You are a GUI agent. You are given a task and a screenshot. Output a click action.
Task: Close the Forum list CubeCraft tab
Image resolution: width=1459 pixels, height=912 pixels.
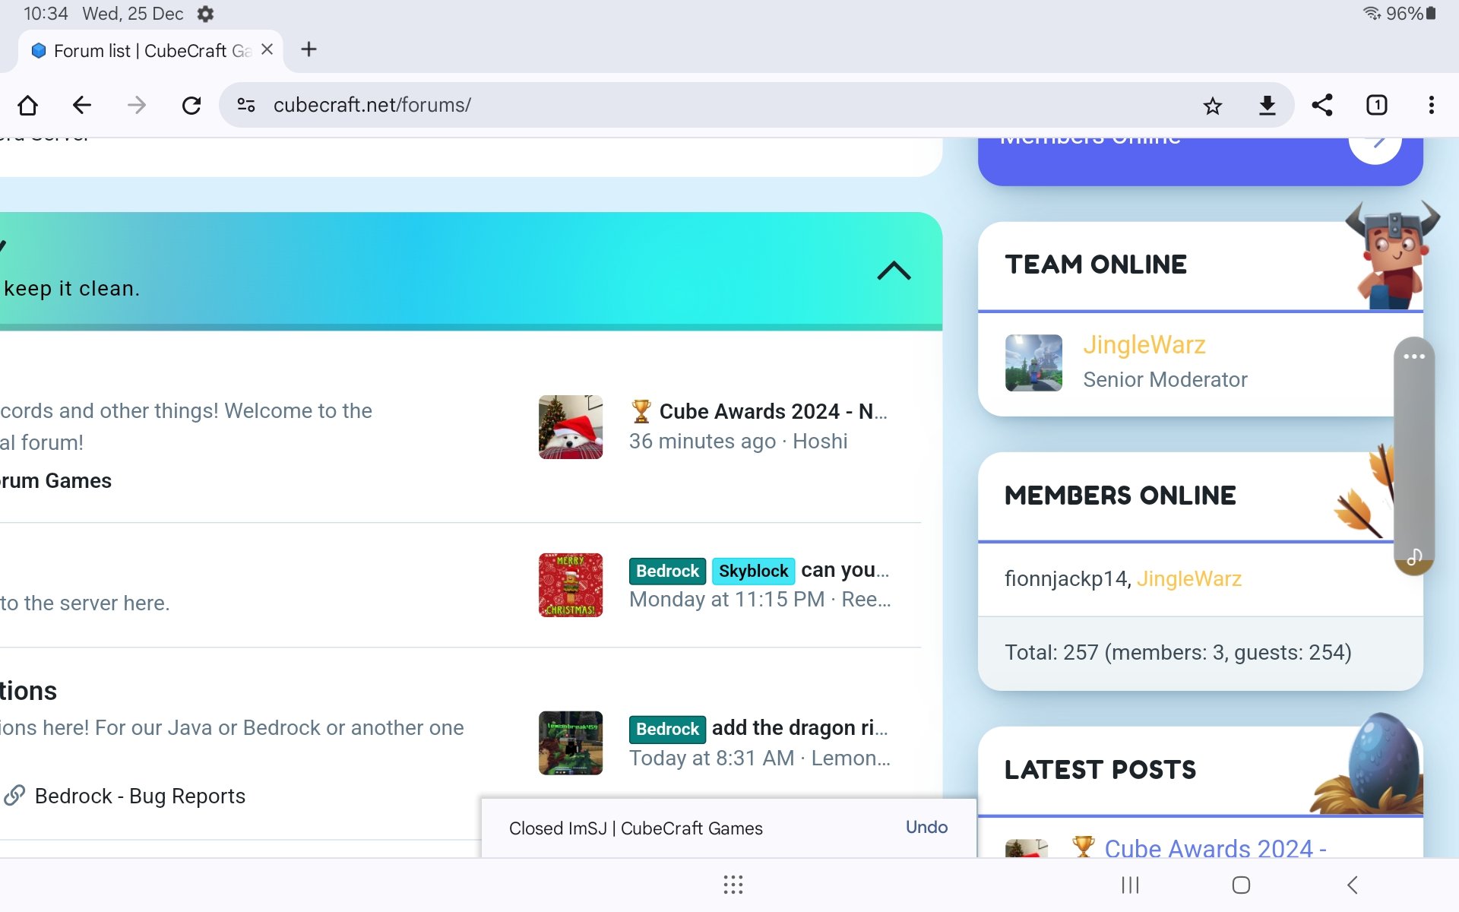[267, 49]
